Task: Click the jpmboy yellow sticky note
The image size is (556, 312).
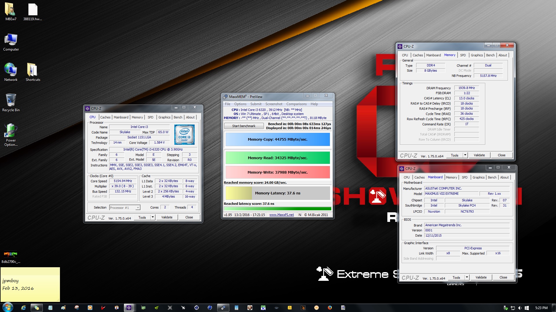Action: pyautogui.click(x=30, y=285)
